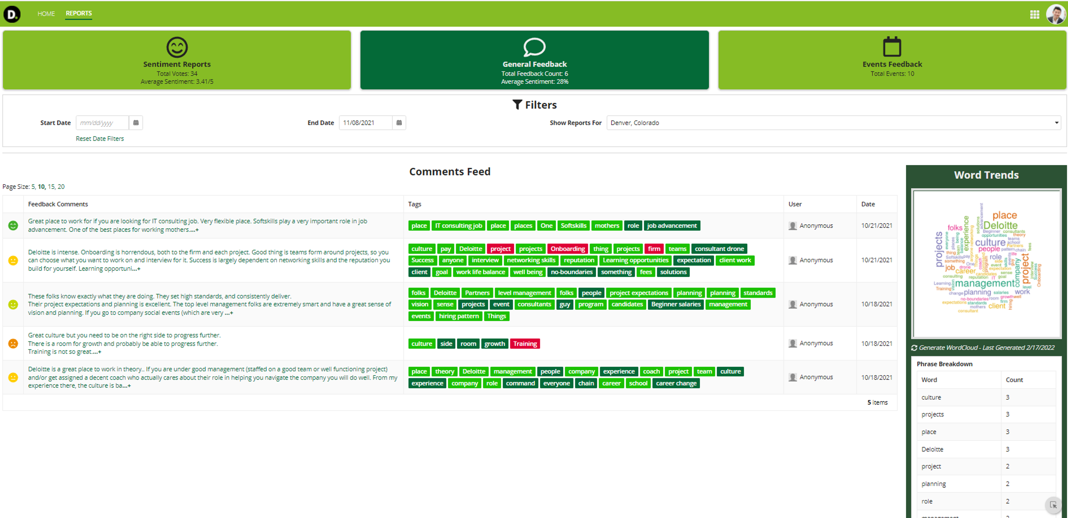Click 'Deloitte' row in Phrase Breakdown
The height and width of the screenshot is (518, 1068).
tap(986, 449)
